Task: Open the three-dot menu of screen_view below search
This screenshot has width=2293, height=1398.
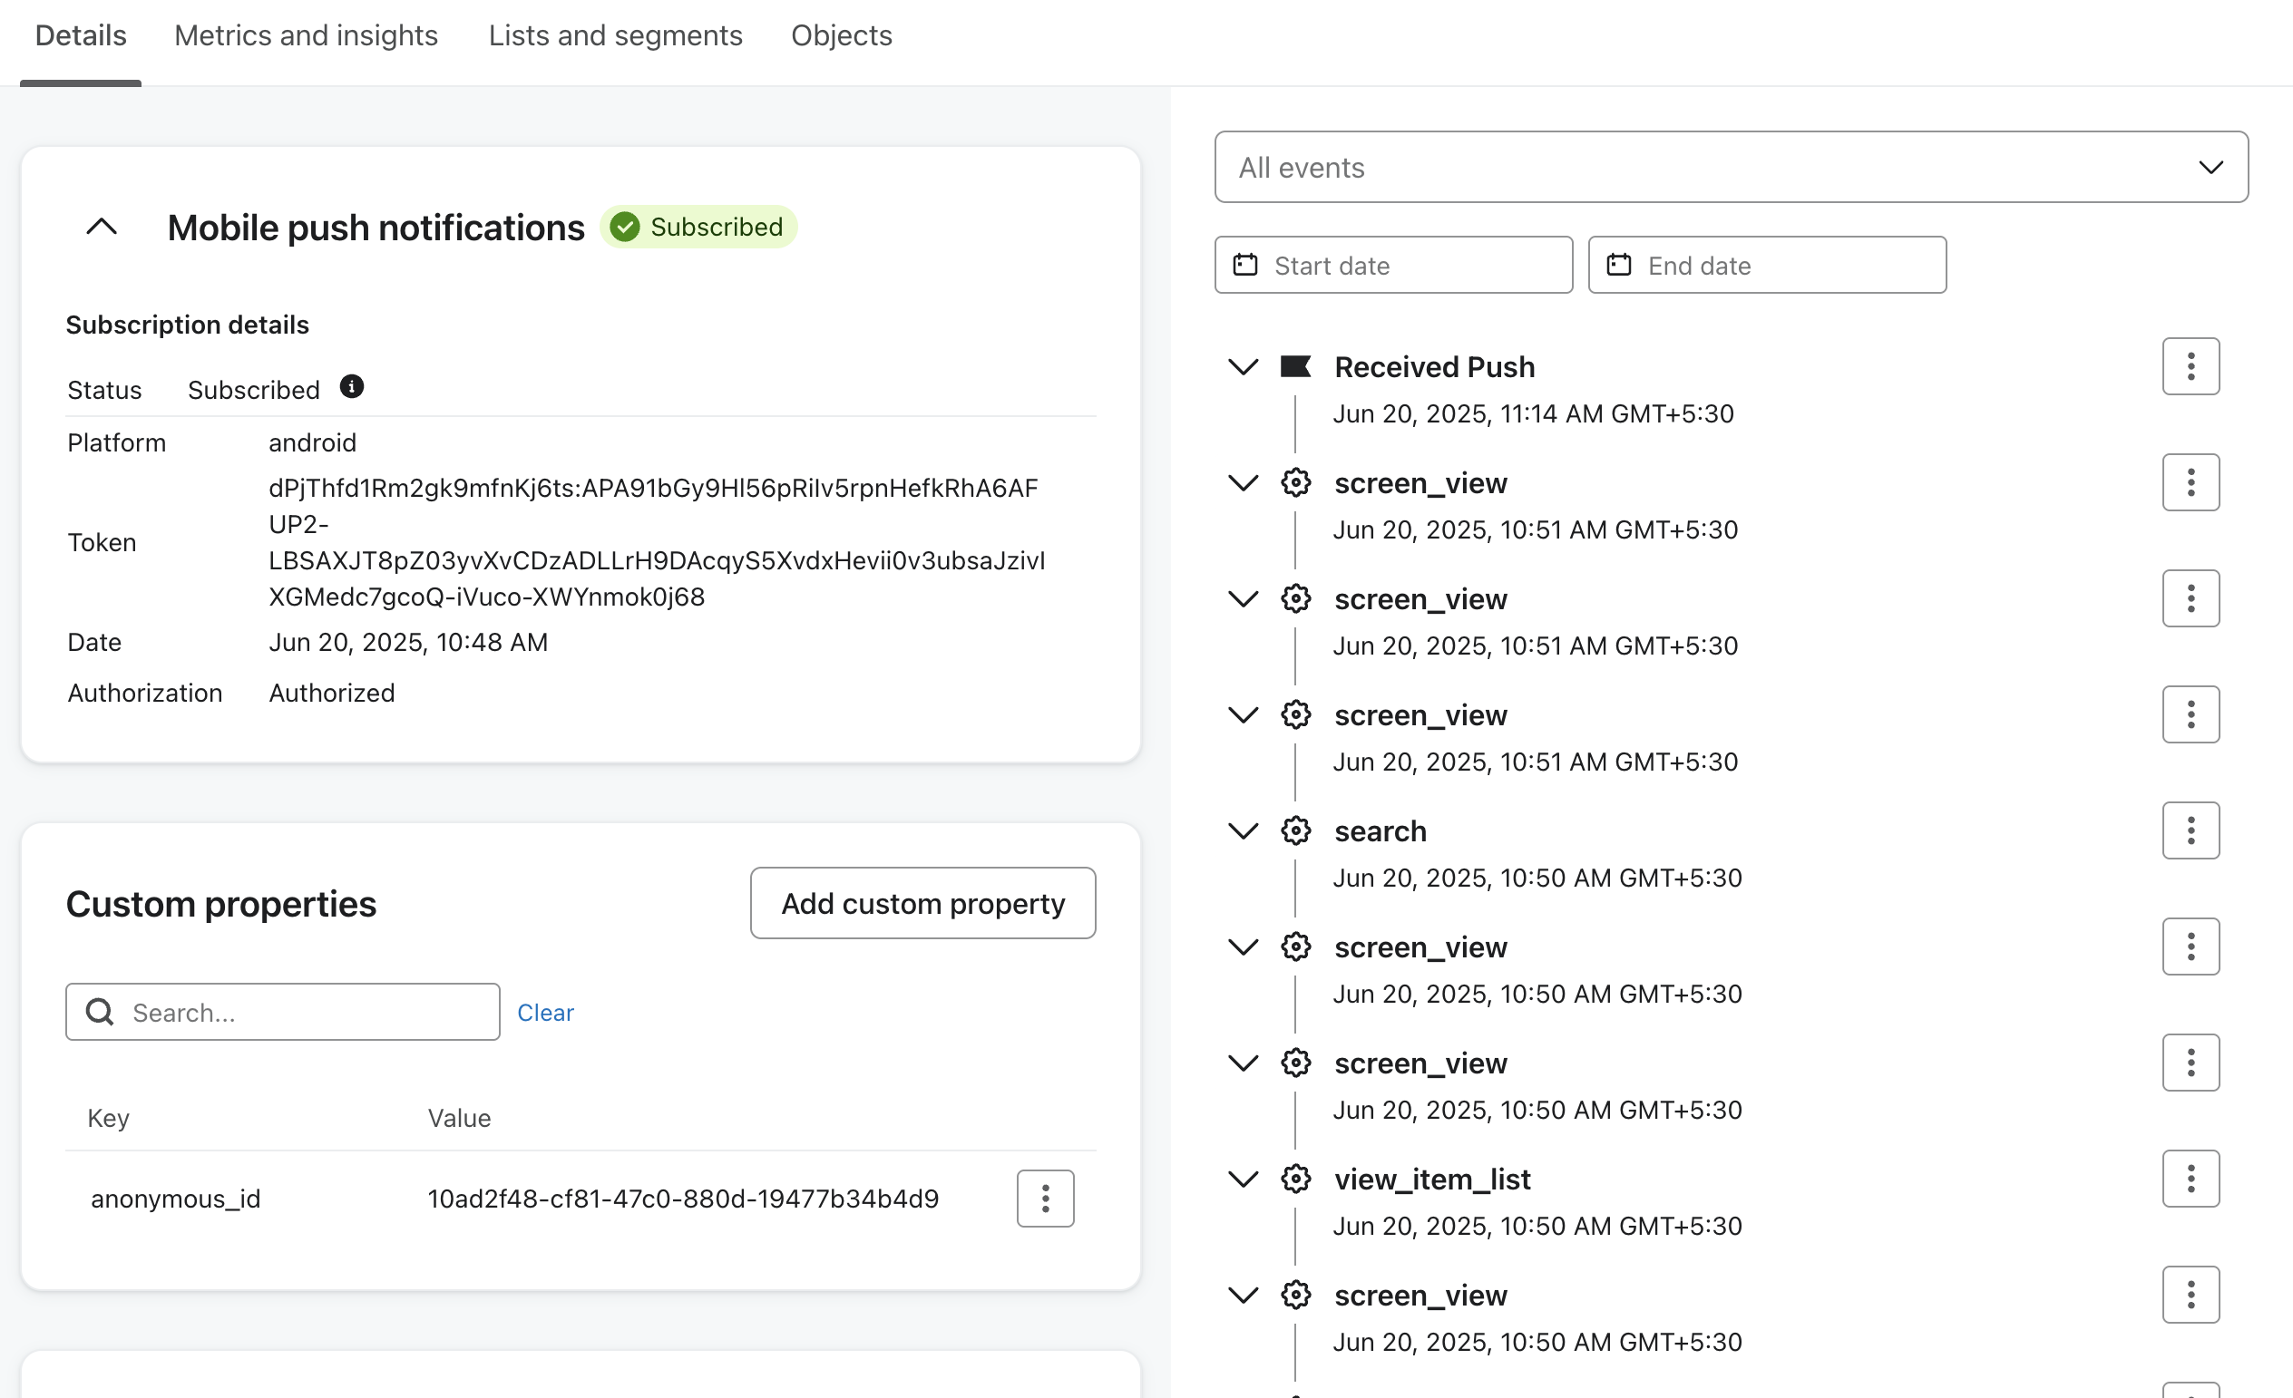Action: coord(2191,947)
